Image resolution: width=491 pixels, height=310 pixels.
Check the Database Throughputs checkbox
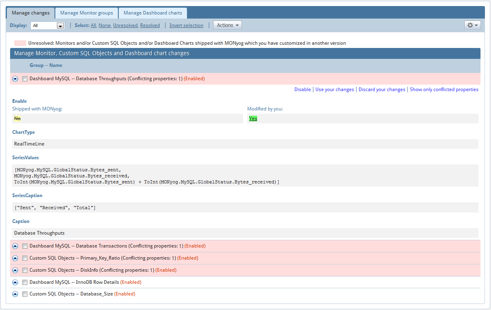25,79
